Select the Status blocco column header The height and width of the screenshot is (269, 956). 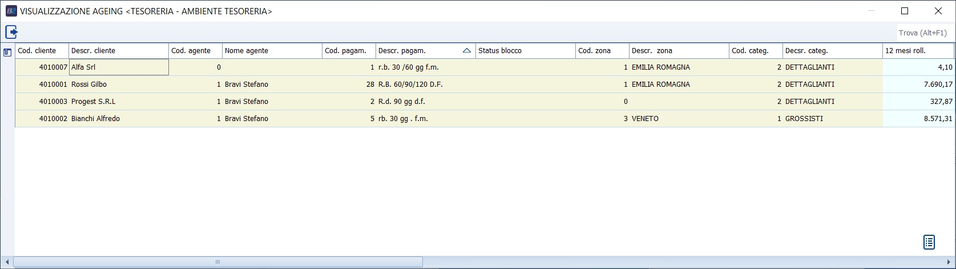pos(525,51)
